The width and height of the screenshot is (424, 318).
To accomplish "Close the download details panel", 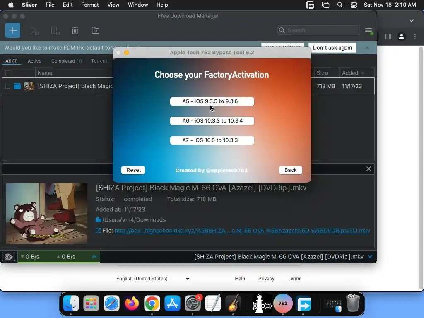I will 369,169.
